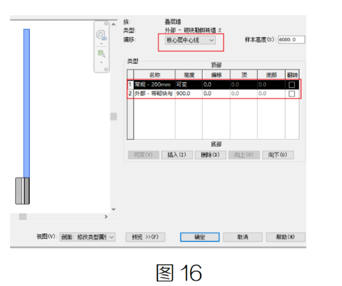The height and width of the screenshot is (286, 342).
Task: Click the 可变(V) button
Action: [x=143, y=155]
